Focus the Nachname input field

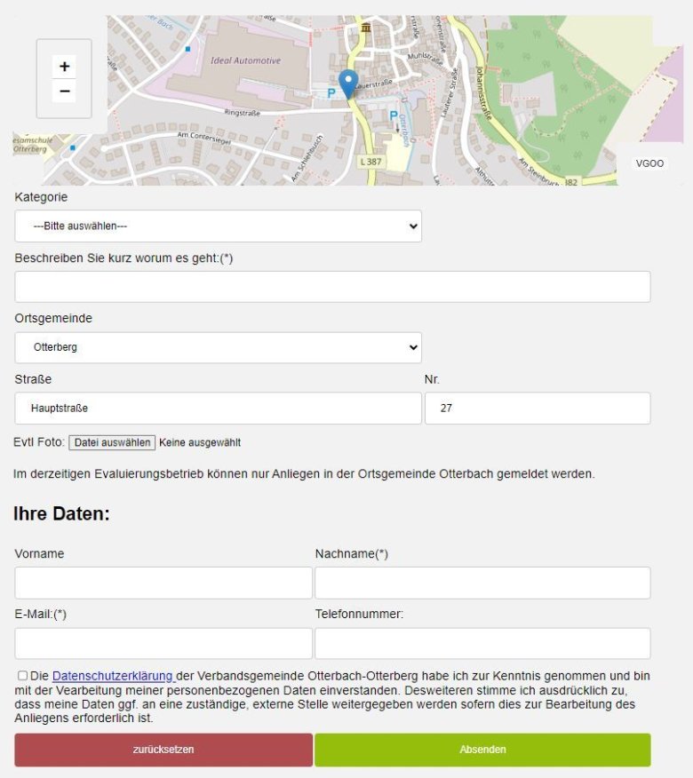[482, 583]
